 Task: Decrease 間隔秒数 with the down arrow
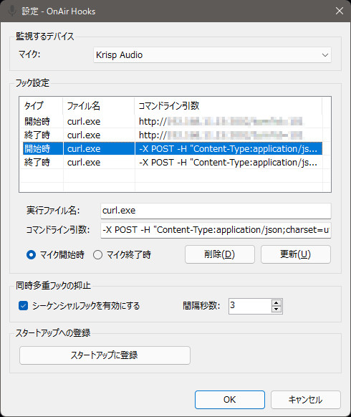tap(277, 310)
